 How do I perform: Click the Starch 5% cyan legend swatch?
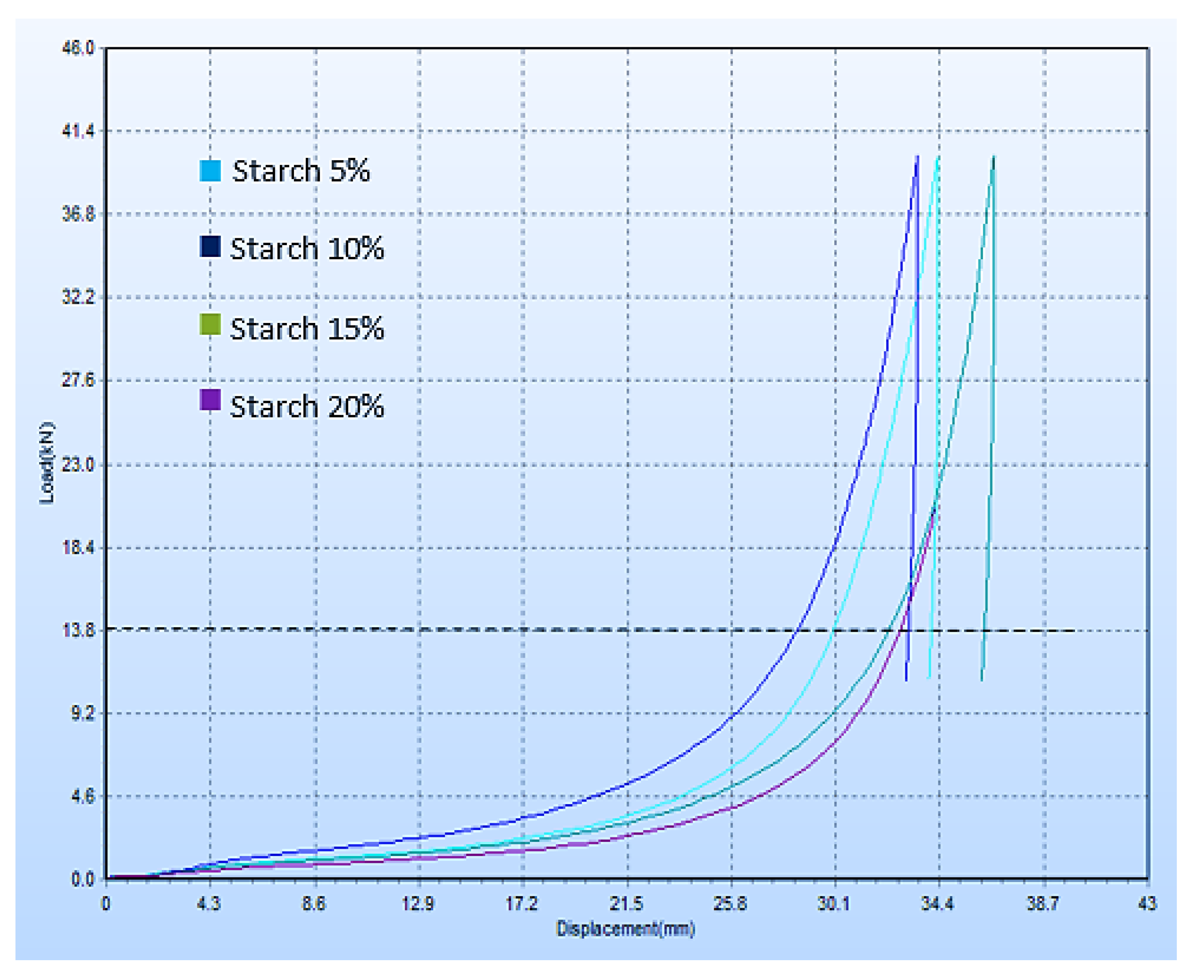tap(210, 171)
